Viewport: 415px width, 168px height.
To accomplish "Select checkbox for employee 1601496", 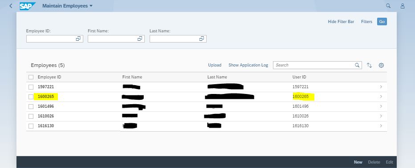I will pos(31,106).
